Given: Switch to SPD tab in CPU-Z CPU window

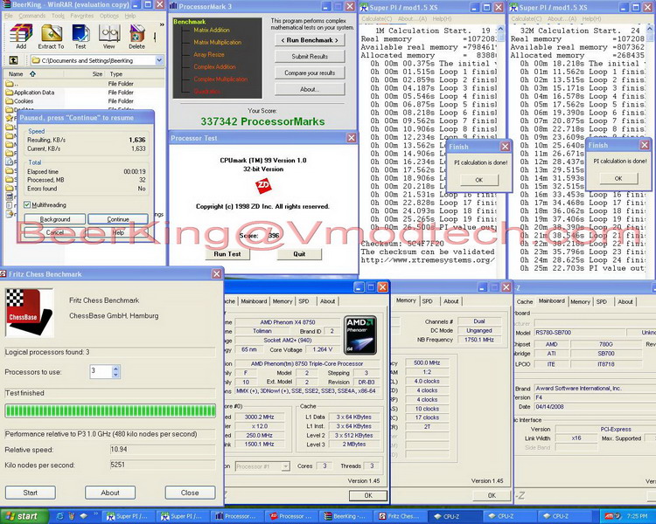Looking at the screenshot, I should (304, 301).
